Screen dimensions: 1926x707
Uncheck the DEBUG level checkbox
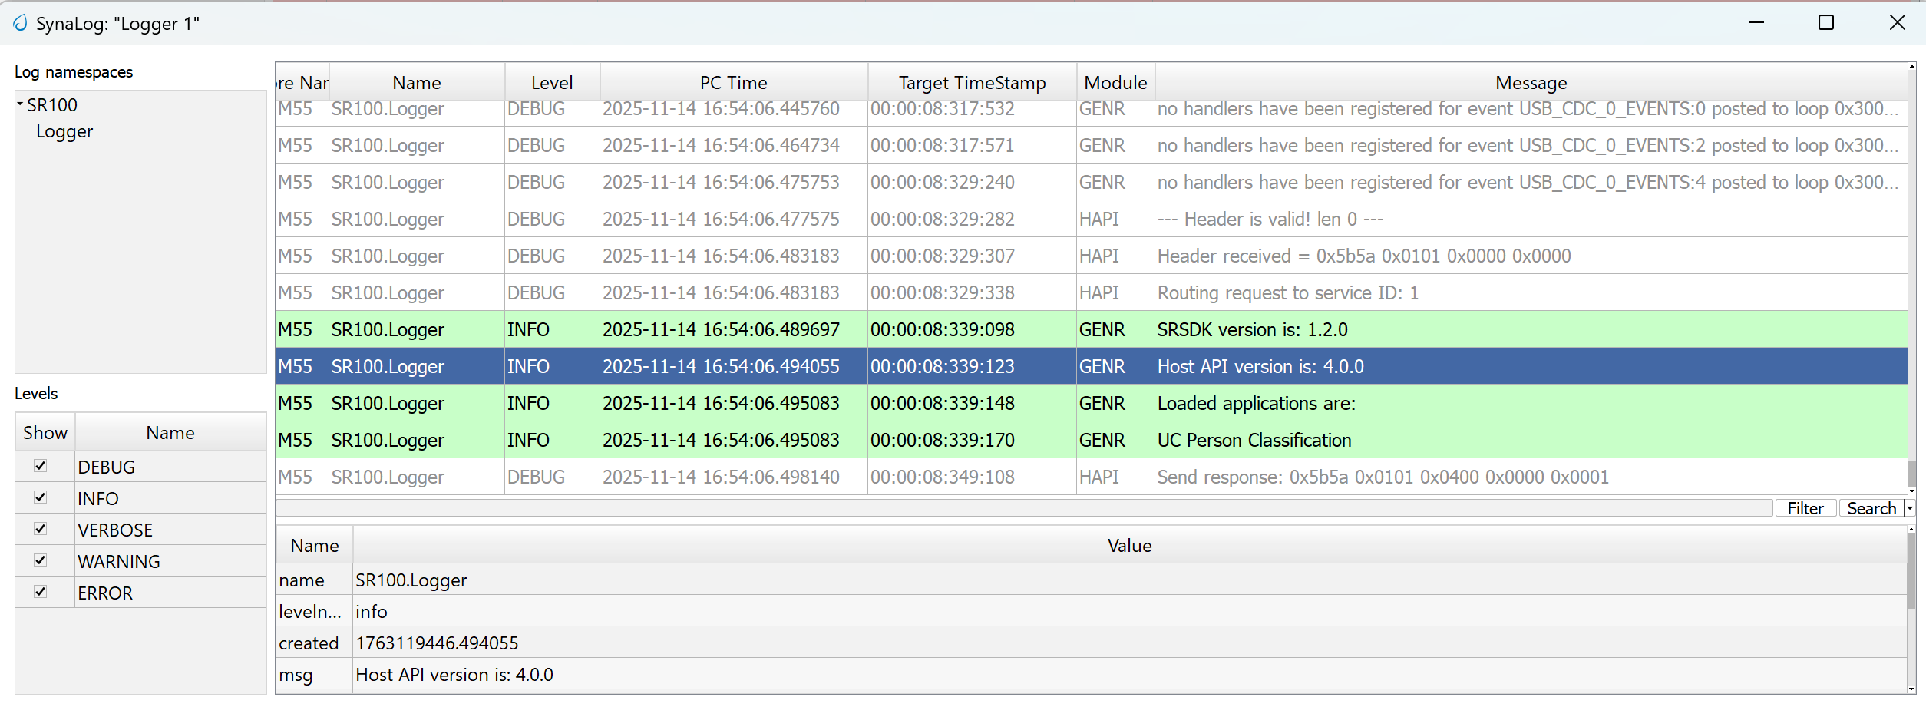pyautogui.click(x=41, y=466)
